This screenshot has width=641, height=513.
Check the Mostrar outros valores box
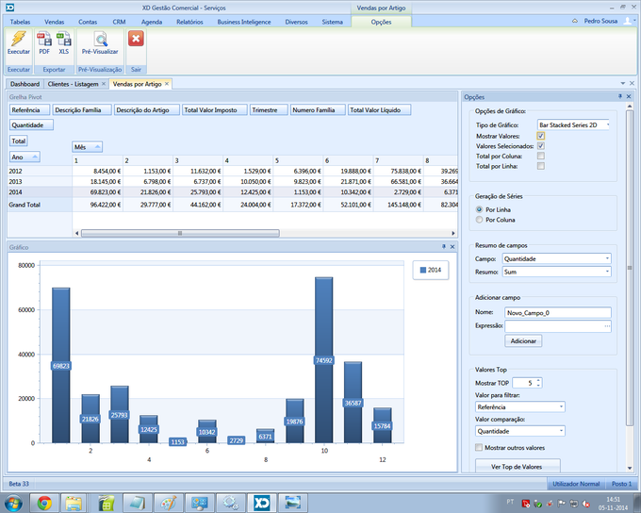click(x=477, y=448)
